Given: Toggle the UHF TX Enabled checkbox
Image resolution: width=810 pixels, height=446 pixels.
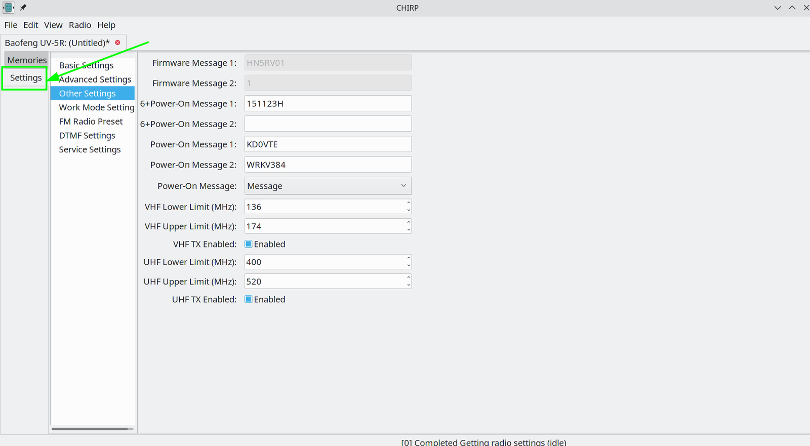Looking at the screenshot, I should point(249,299).
